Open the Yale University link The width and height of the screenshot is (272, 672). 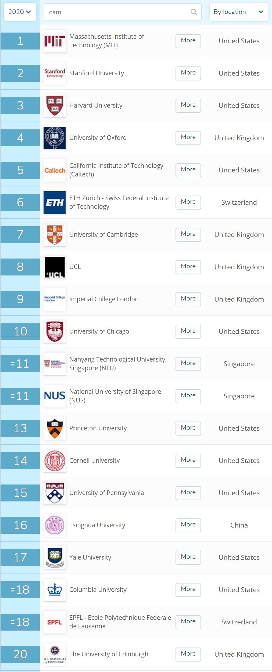tap(90, 557)
